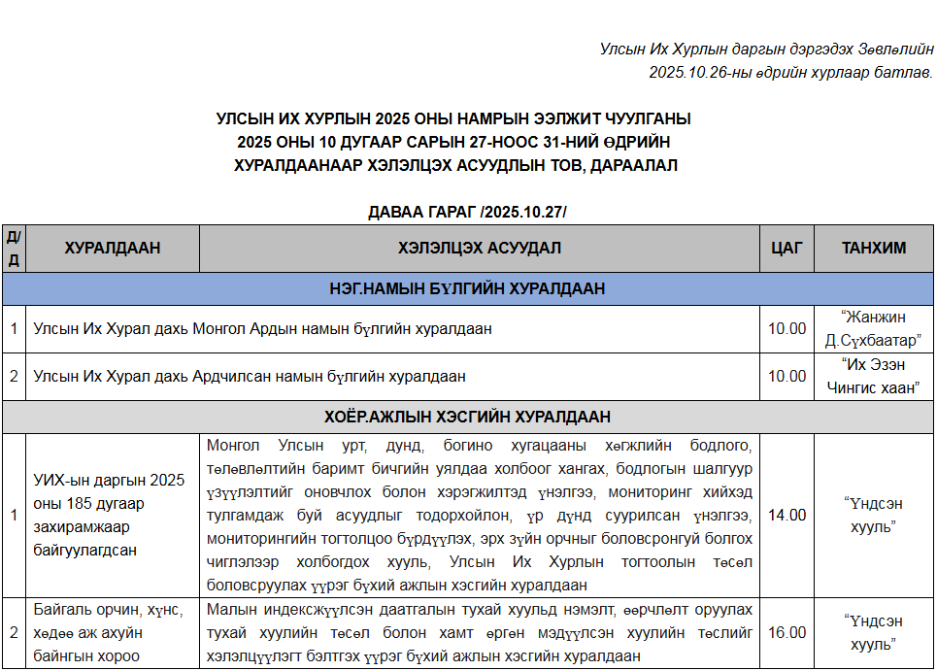Select the Монгол Ардын намын бүлгийн хуралдаан row
937x671 pixels.
pos(262,329)
